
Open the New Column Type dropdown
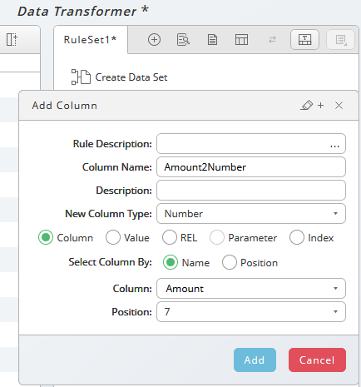[x=251, y=214]
